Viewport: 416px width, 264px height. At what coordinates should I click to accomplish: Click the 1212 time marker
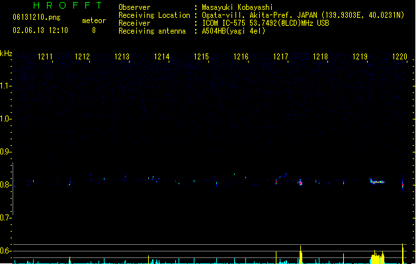point(82,57)
